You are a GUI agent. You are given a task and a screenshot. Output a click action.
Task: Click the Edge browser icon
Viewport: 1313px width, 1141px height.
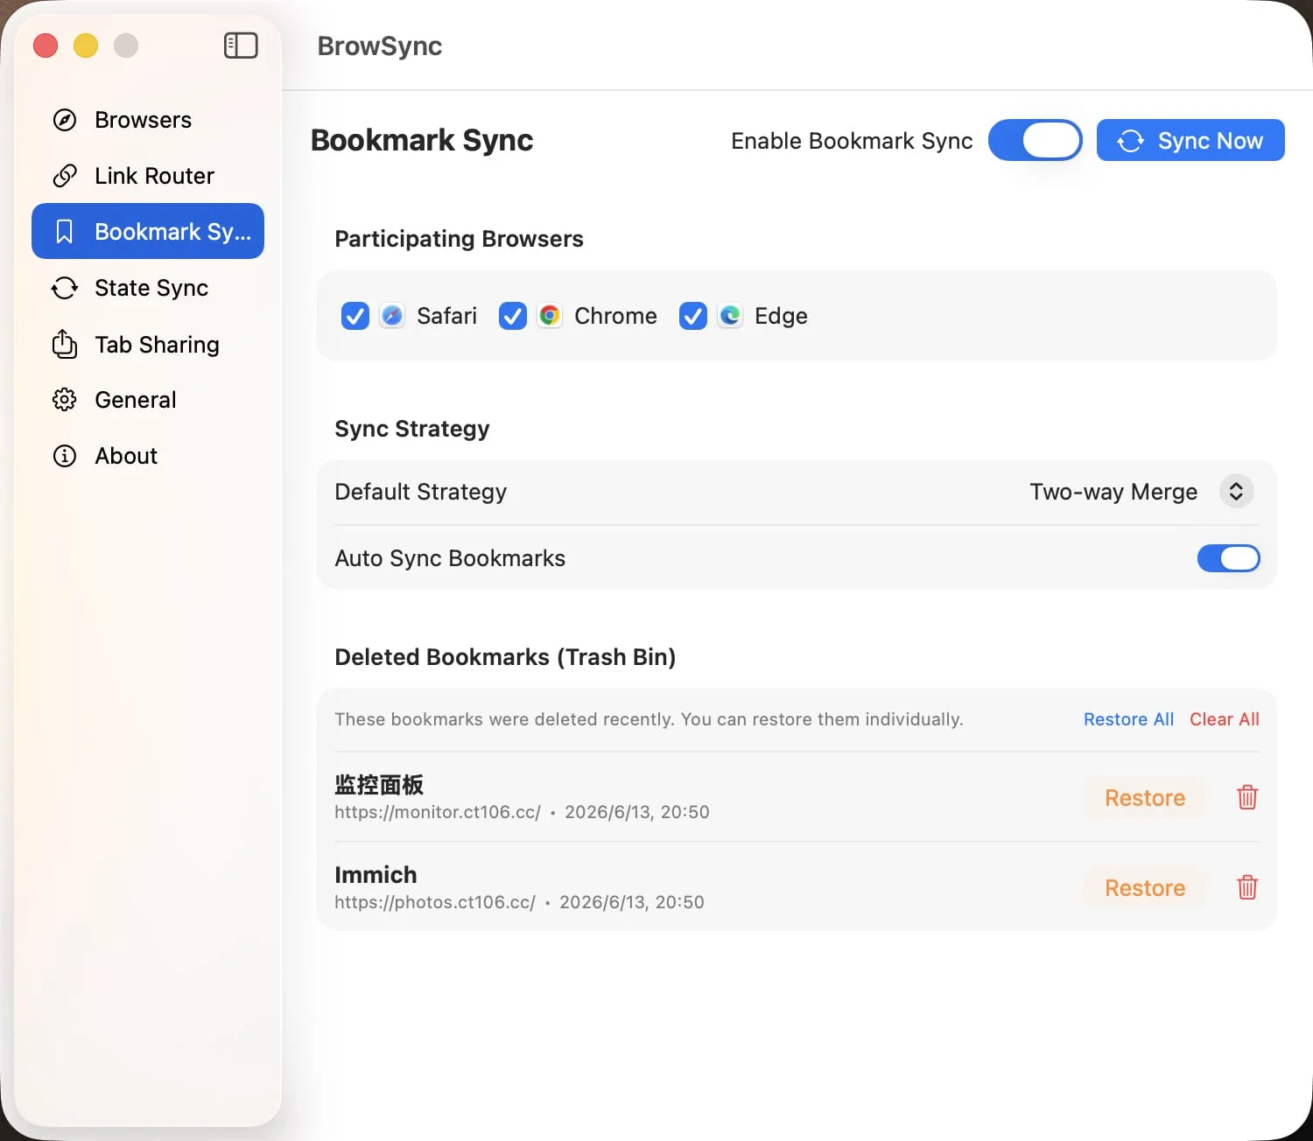pyautogui.click(x=730, y=316)
